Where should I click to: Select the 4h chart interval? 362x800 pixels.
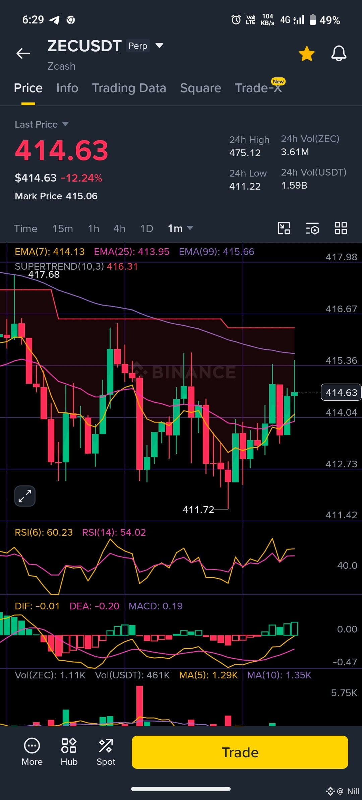pyautogui.click(x=119, y=228)
